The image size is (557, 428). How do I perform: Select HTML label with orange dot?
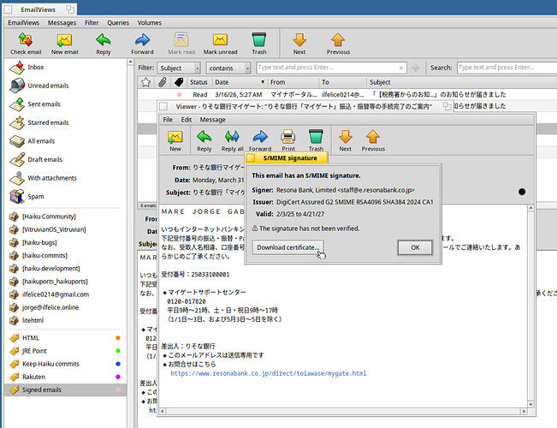click(66, 338)
